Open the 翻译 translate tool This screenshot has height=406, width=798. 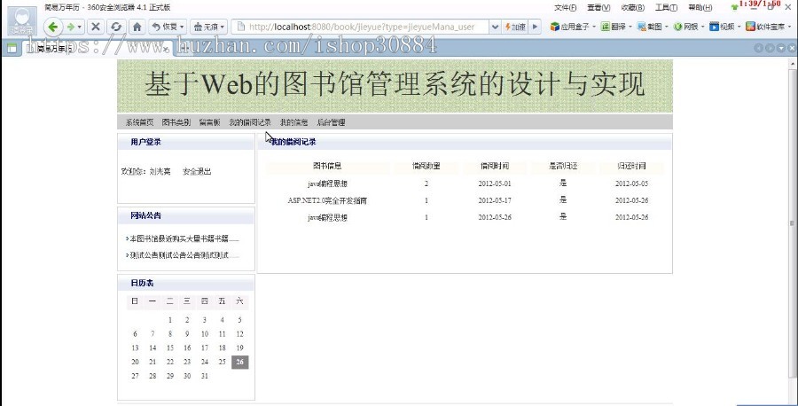(x=614, y=27)
